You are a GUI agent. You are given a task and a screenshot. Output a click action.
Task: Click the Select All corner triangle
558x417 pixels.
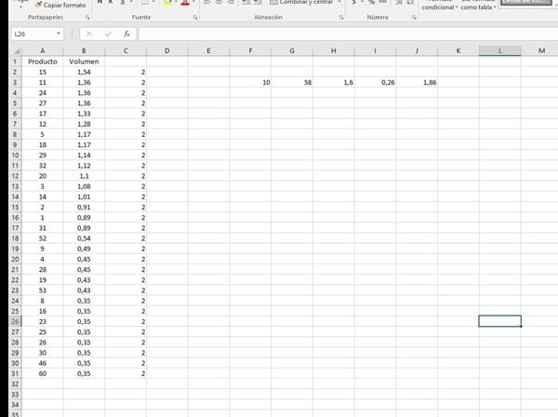(17, 51)
